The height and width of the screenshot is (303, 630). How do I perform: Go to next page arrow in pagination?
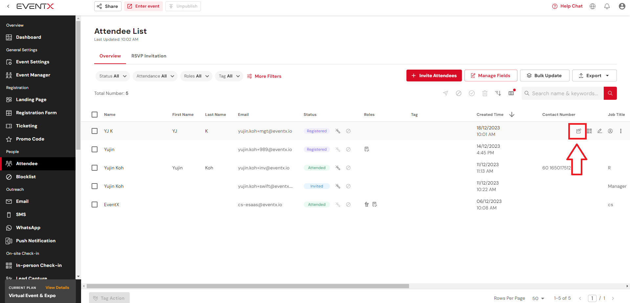coord(613,298)
